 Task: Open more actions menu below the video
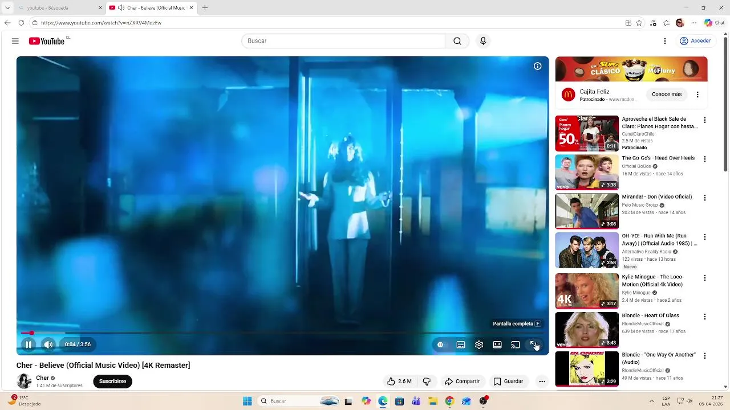tap(542, 382)
